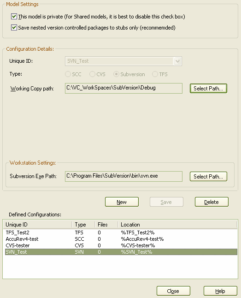
Task: Toggle 'This model is private' checkbox
Action: click(x=14, y=17)
